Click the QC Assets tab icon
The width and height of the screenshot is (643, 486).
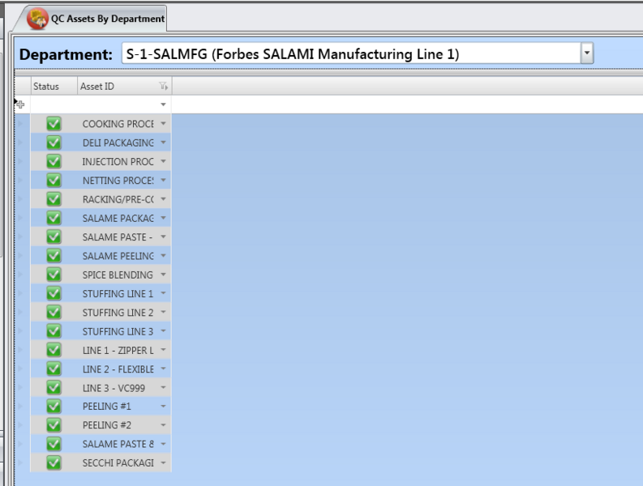point(37,19)
